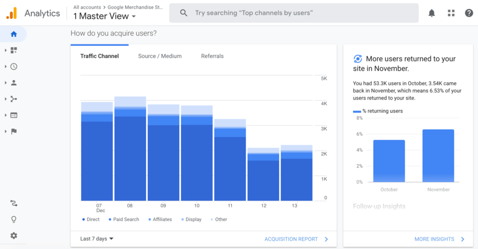Click the 09 chart bar
Image resolution: width=478 pixels, height=249 pixels.
[163, 152]
